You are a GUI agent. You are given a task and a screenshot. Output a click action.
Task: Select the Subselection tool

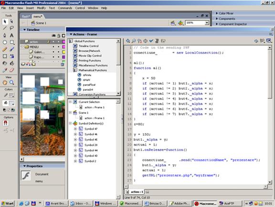tap(12, 22)
